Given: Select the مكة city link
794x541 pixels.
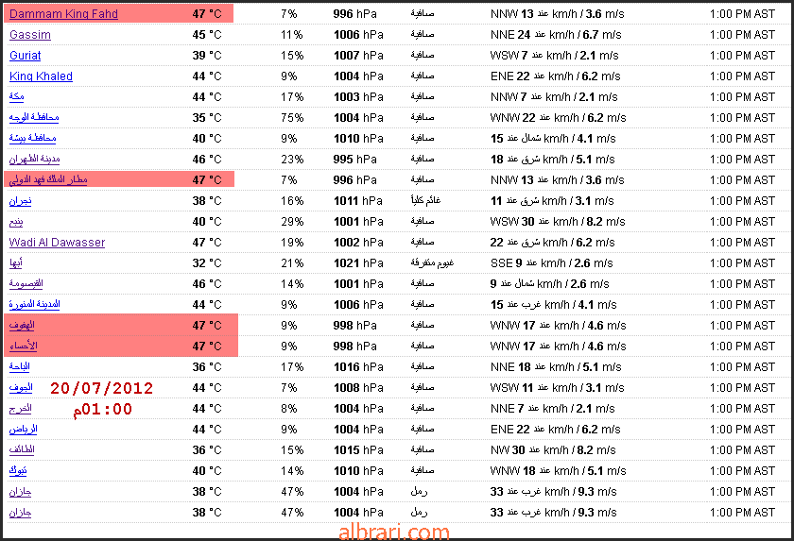Looking at the screenshot, I should click(16, 96).
